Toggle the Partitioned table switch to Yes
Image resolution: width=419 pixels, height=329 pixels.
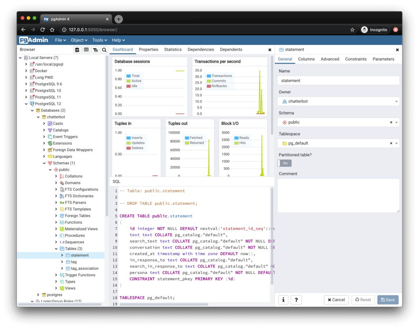284,163
